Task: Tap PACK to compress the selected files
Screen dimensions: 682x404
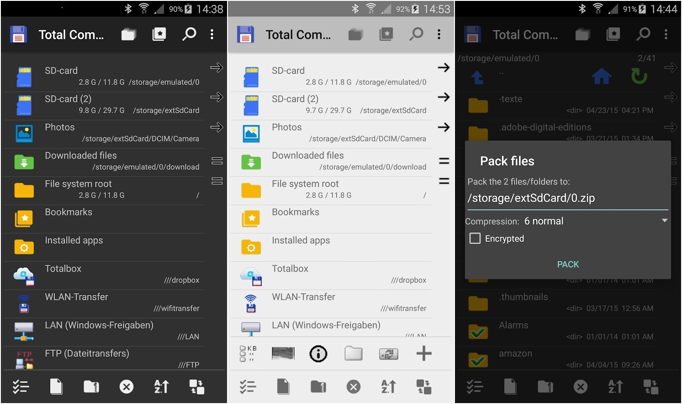Action: (568, 264)
